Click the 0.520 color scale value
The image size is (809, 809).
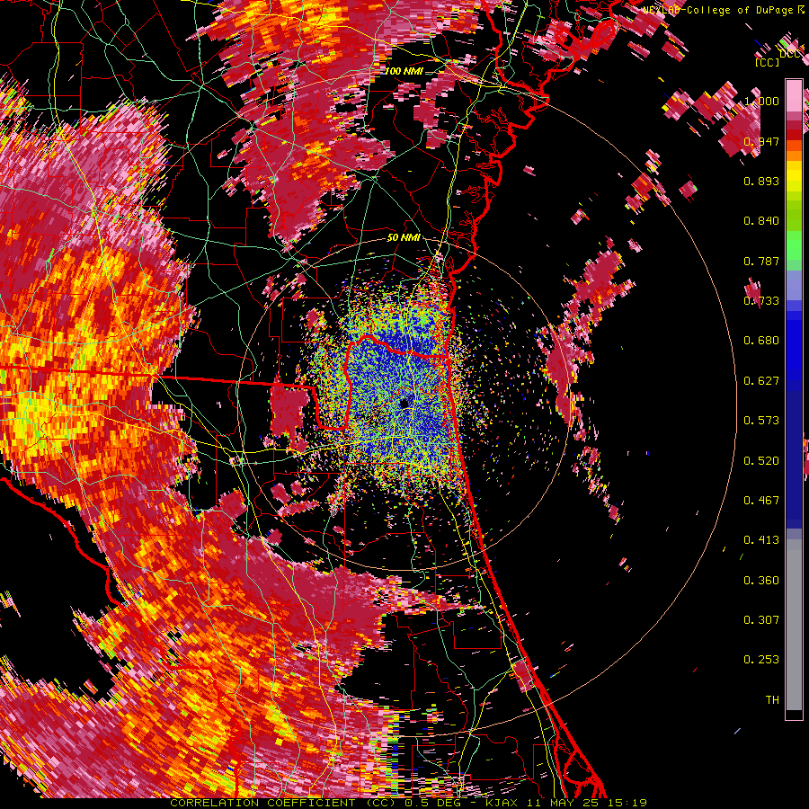pos(761,461)
